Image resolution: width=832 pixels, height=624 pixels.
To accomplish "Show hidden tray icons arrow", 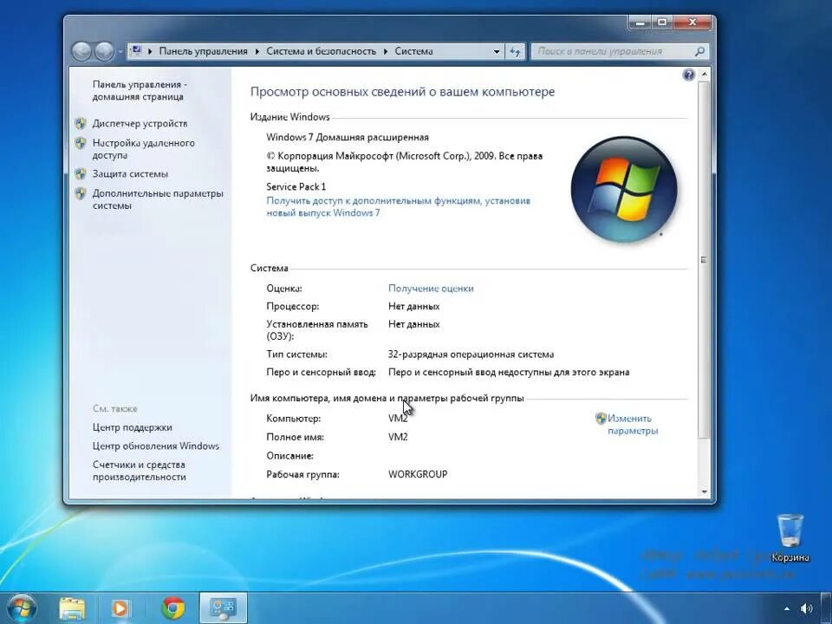I will tap(787, 608).
